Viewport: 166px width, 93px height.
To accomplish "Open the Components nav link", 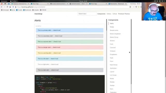I will [101, 14].
